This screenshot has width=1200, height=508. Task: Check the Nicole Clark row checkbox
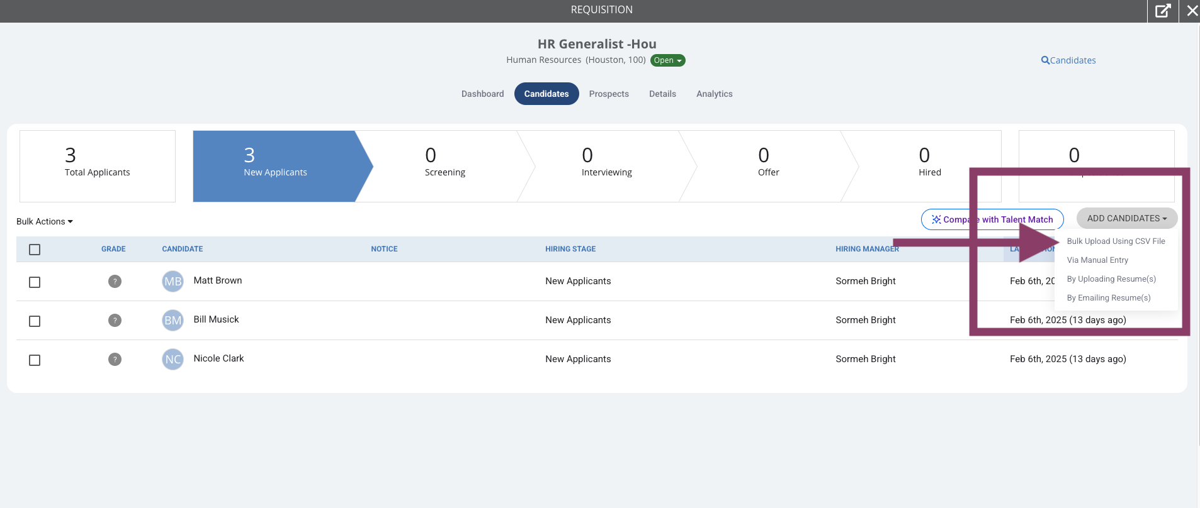pos(35,360)
